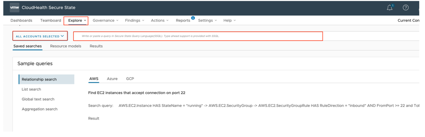Switch to the Resource models tab

[x=66, y=46]
